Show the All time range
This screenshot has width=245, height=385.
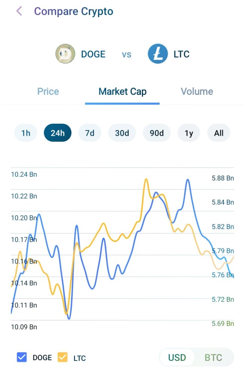pos(219,133)
